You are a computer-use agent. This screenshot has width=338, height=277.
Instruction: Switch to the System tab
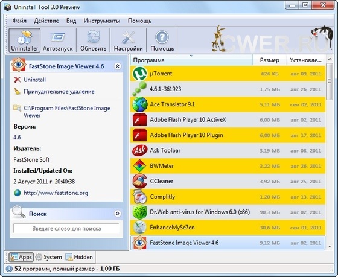pyautogui.click(x=49, y=257)
